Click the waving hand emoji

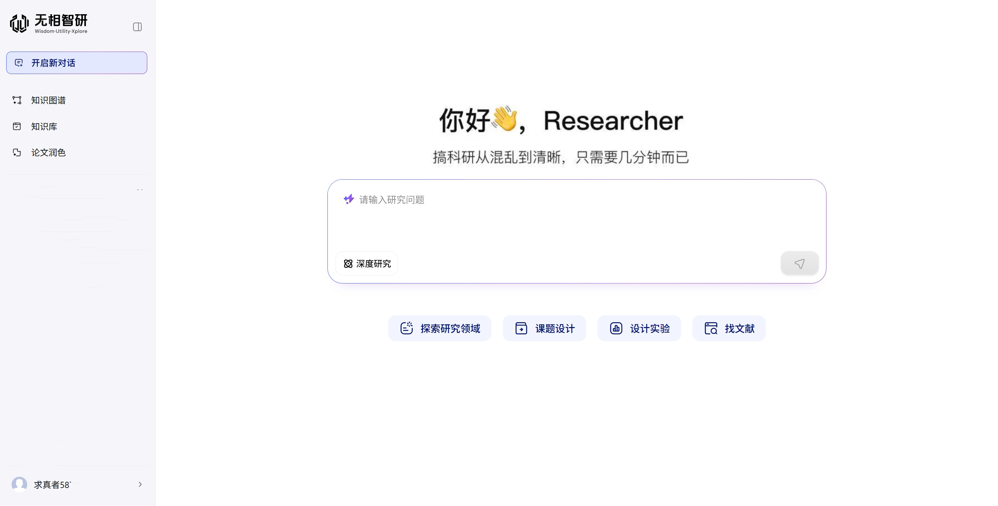tap(505, 119)
